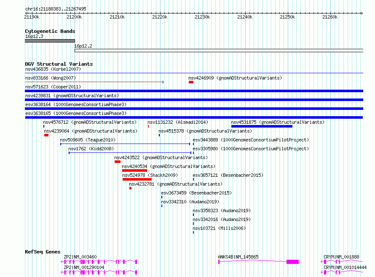375x277 pixels.
Task: Select the nsv4232781 gnomAD variant label
Action: click(x=176, y=184)
